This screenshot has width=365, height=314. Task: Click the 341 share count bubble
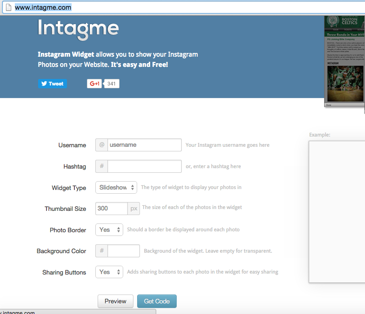point(112,84)
